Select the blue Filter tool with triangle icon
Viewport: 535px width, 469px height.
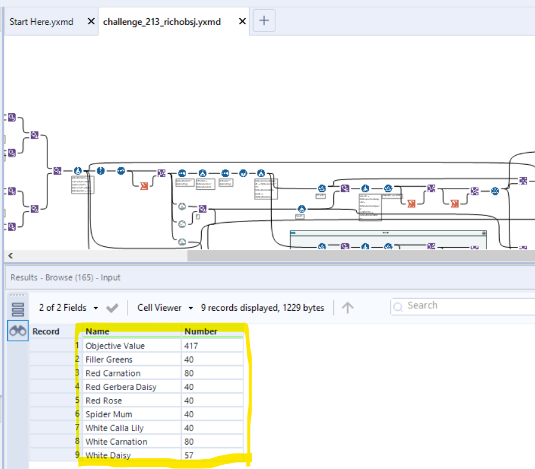click(x=302, y=209)
